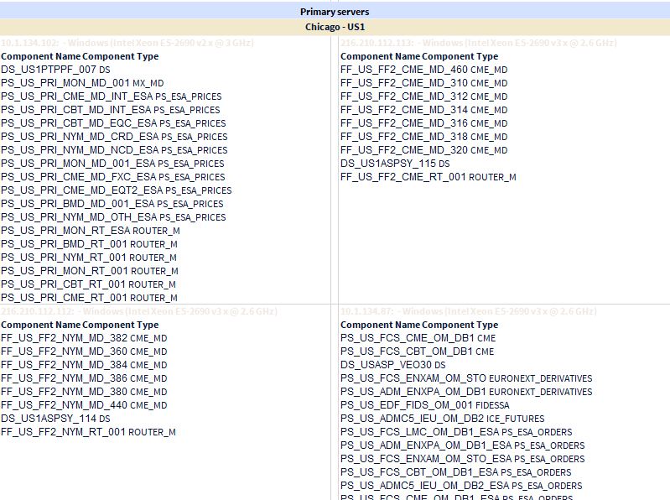Click the 10.1.134.87 server heading
The width and height of the screenshot is (670, 500).
point(468,311)
